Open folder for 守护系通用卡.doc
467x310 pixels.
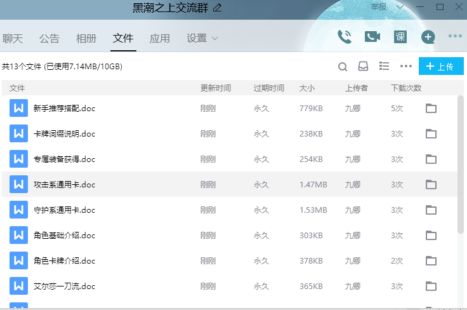431,210
